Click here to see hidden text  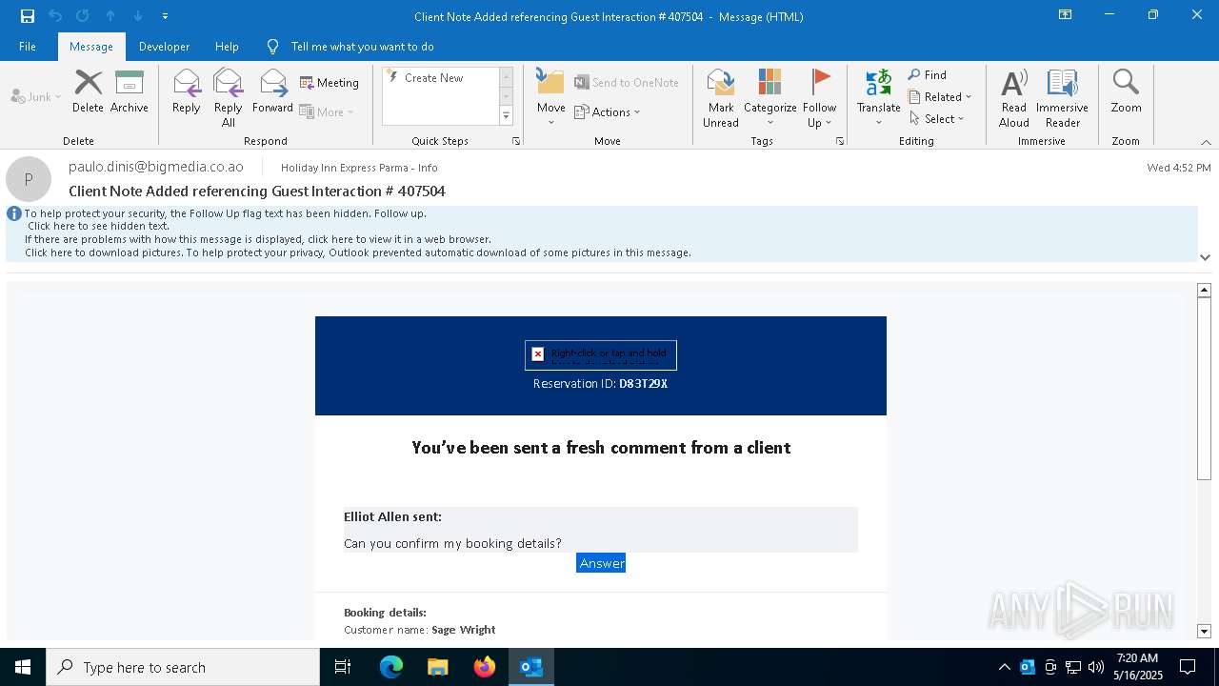(x=98, y=227)
